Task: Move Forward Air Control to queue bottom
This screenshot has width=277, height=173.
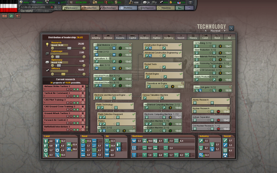Action: 68,123
